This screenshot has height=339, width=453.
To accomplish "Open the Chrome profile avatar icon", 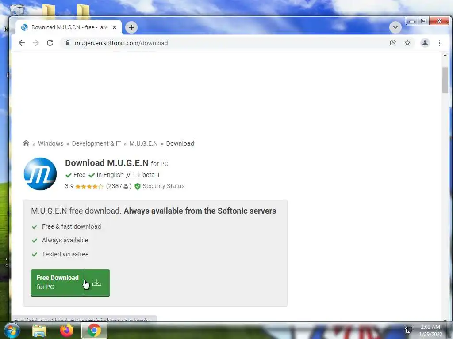I will [x=425, y=43].
